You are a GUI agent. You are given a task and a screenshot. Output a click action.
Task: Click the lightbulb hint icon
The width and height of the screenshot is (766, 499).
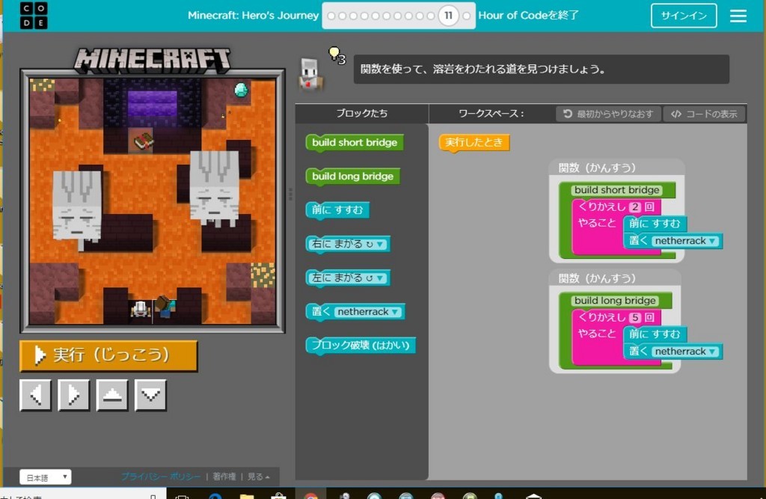[334, 54]
